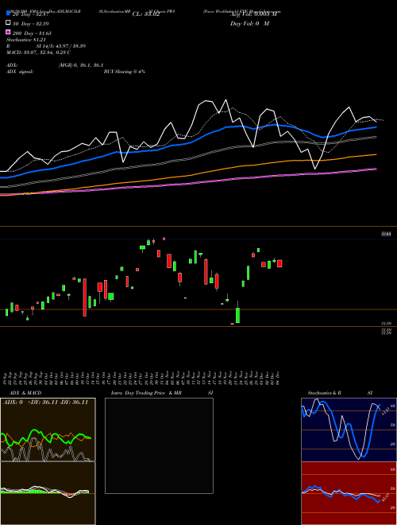The image size is (397, 525).
Task: Click the '50 Day = 32.39' legend label
Action: tap(30, 24)
